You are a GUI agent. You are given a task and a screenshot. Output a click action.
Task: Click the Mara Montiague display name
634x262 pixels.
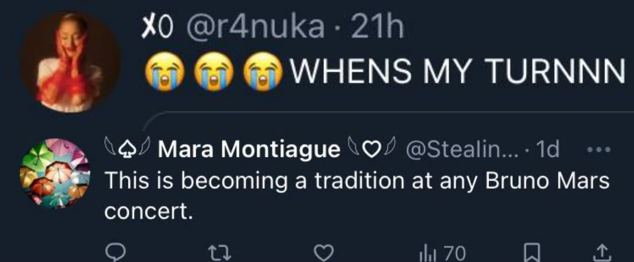click(249, 150)
